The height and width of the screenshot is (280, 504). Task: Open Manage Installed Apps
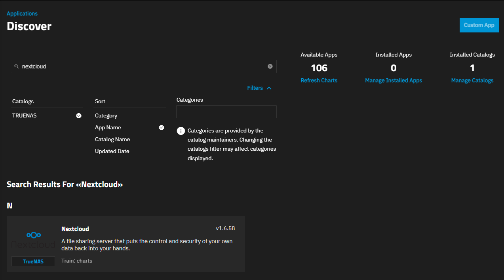(394, 80)
